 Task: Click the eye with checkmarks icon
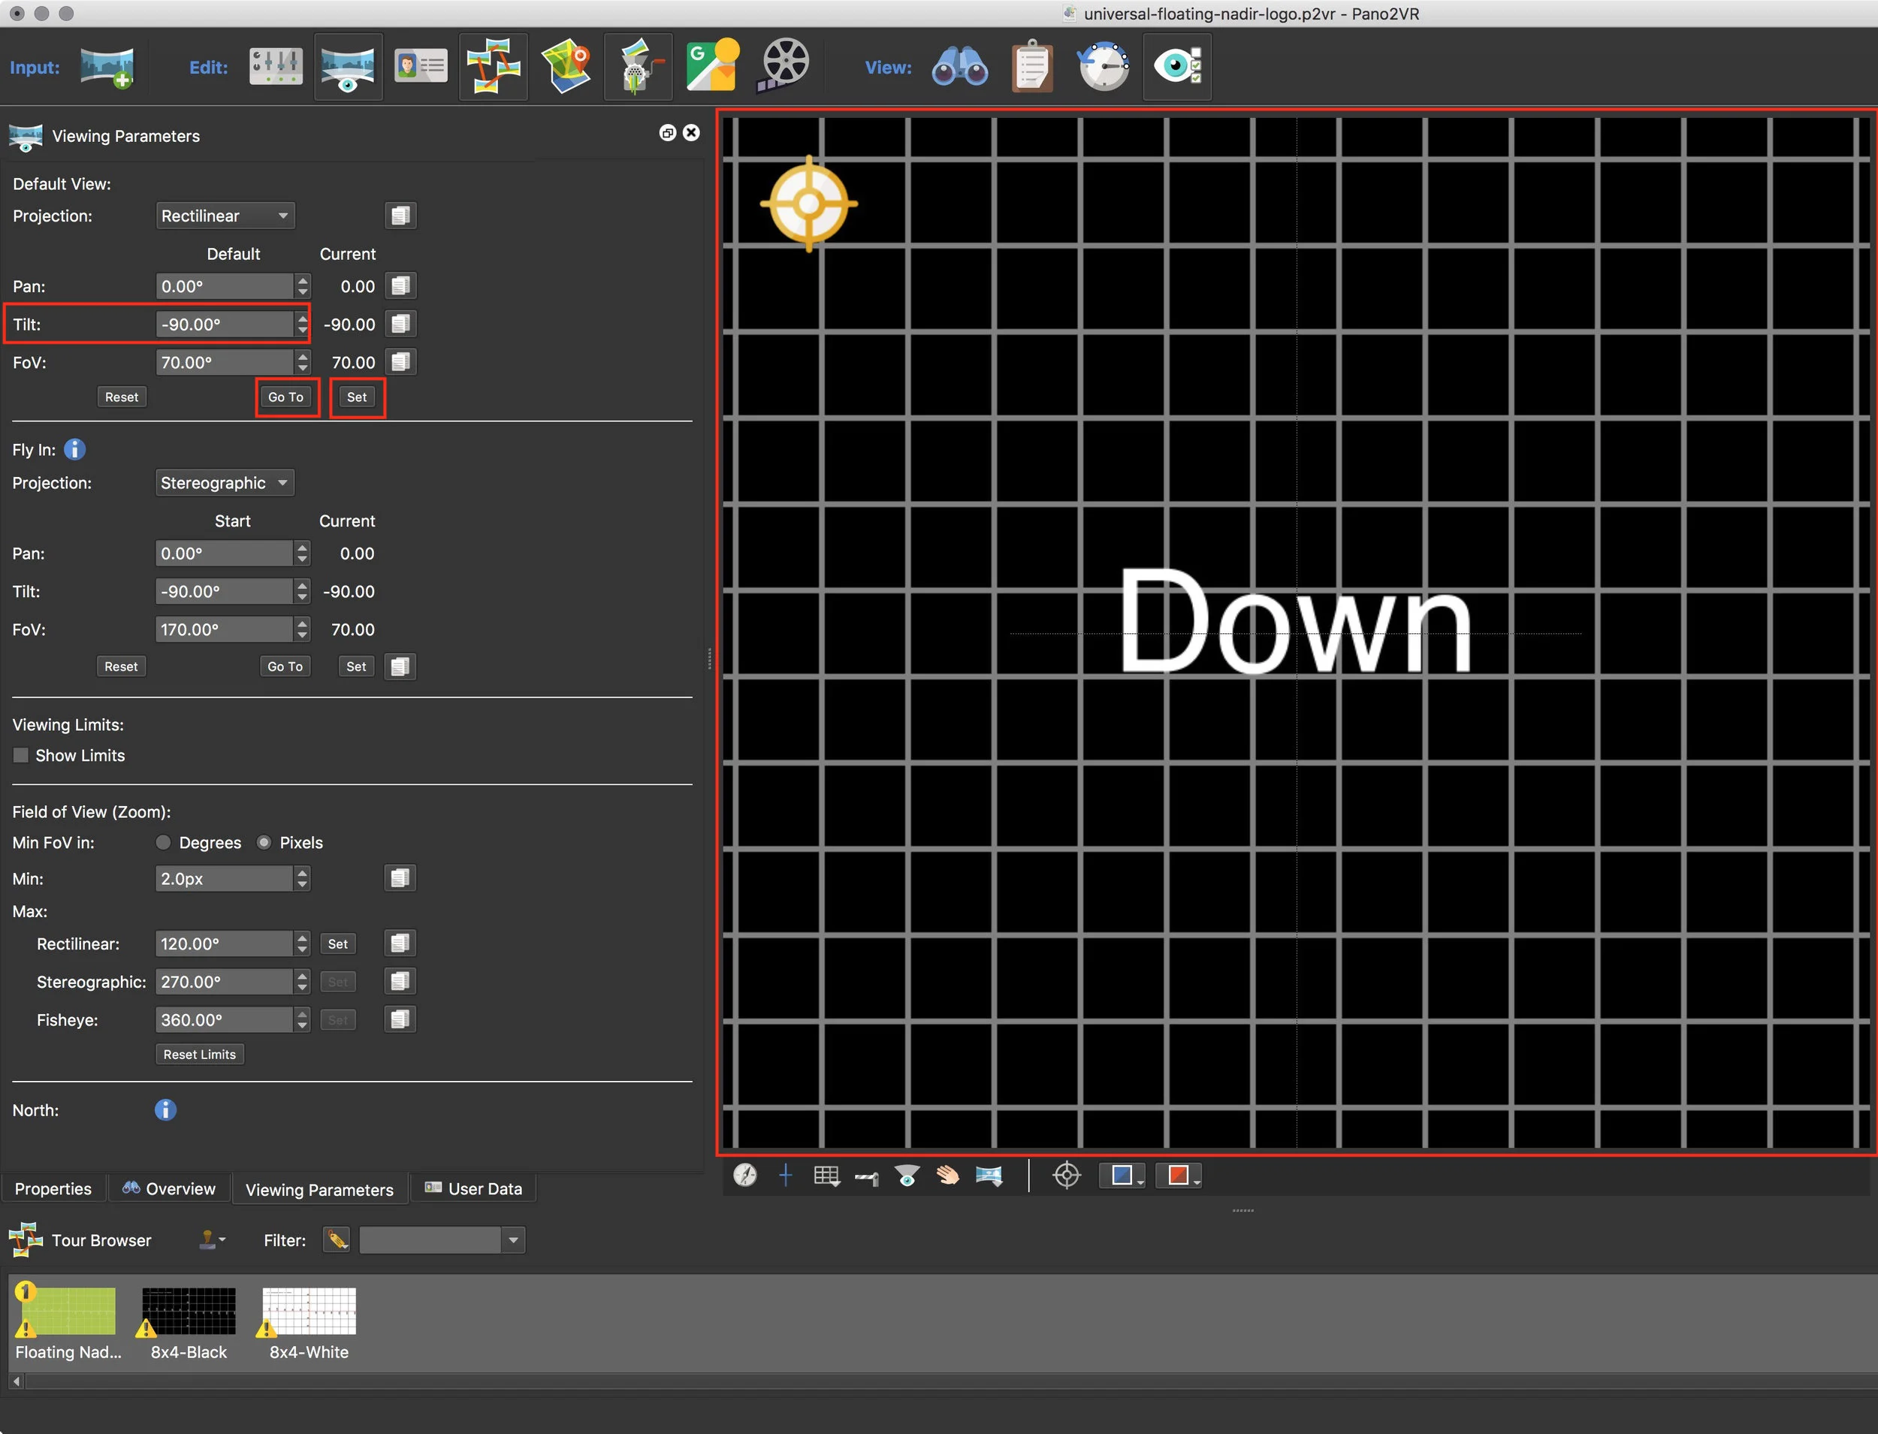(1177, 67)
